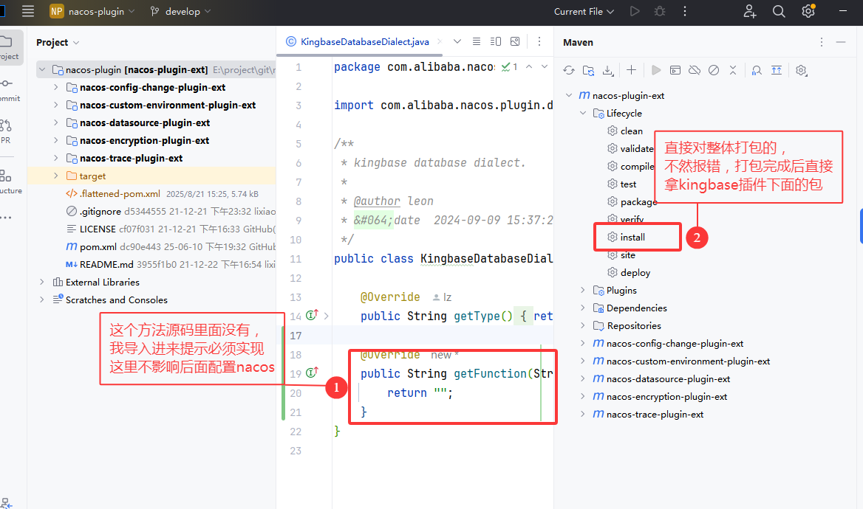
Task: Reload all Maven projects
Action: pyautogui.click(x=569, y=70)
